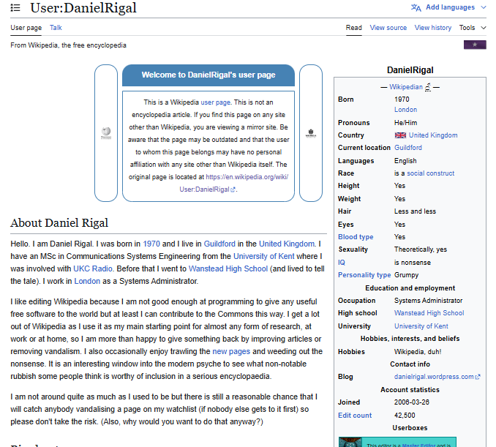The width and height of the screenshot is (496, 447).
Task: Click the edit count value '42,500'
Action: 405,416
